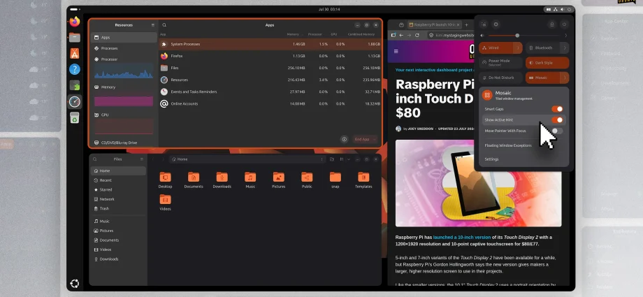Open view options dropdown in Files toolbar
Screen dimensions: 643x297
click(x=349, y=159)
